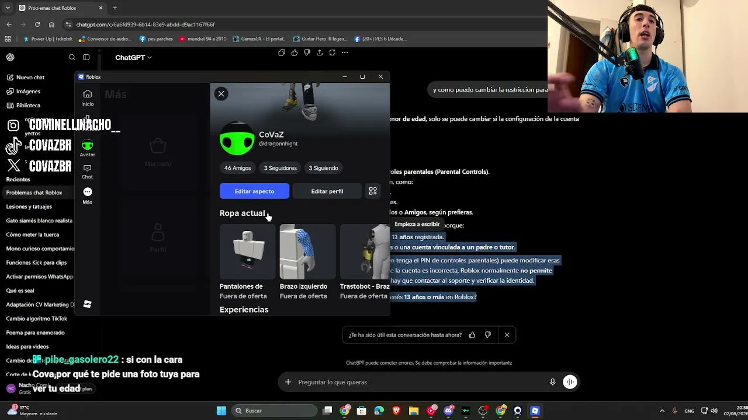The height and width of the screenshot is (420, 748).
Task: Select the Brazo izquierdo item thumbnail
Action: pos(307,252)
